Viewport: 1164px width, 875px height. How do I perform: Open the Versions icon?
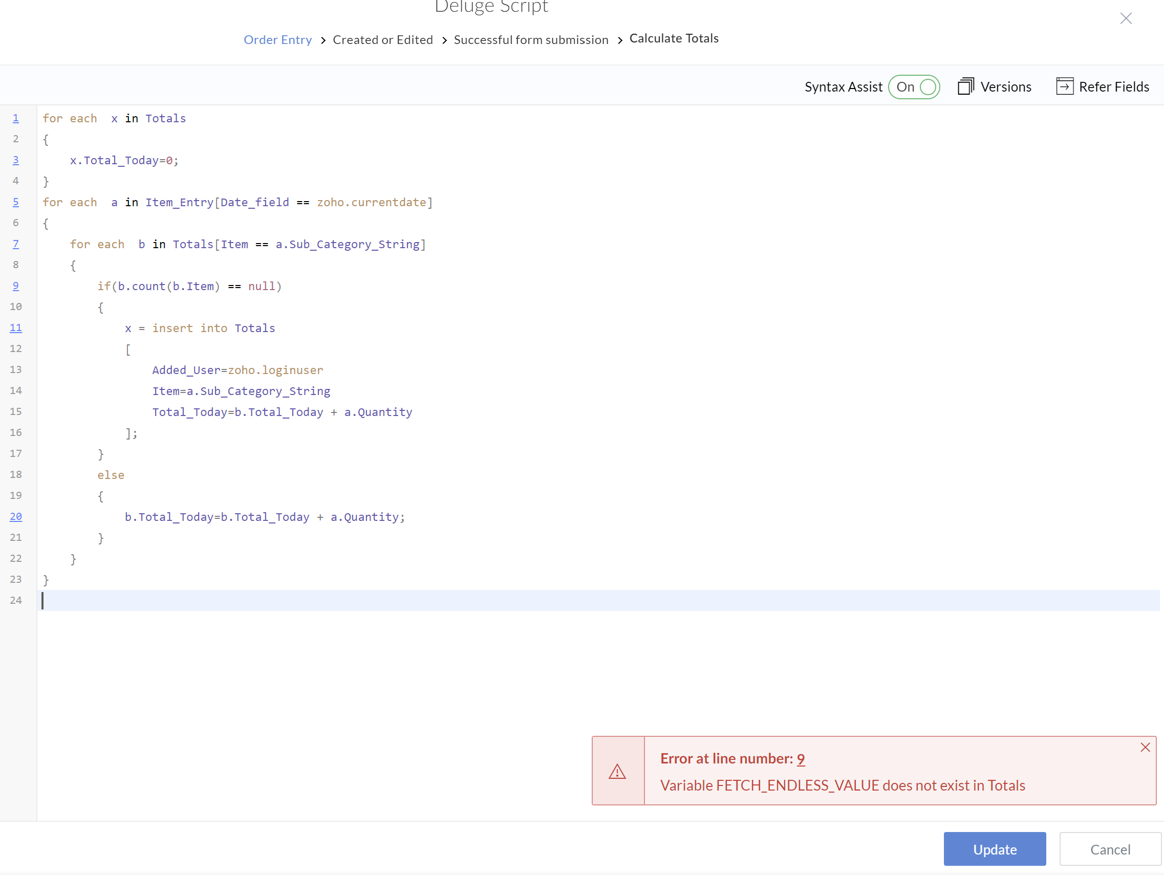point(965,86)
